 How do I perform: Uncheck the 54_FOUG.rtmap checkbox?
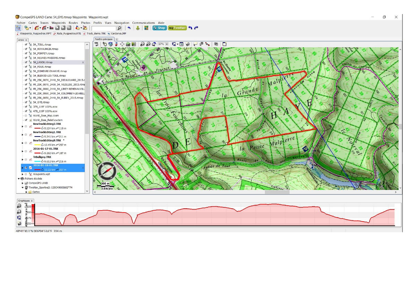26,67
